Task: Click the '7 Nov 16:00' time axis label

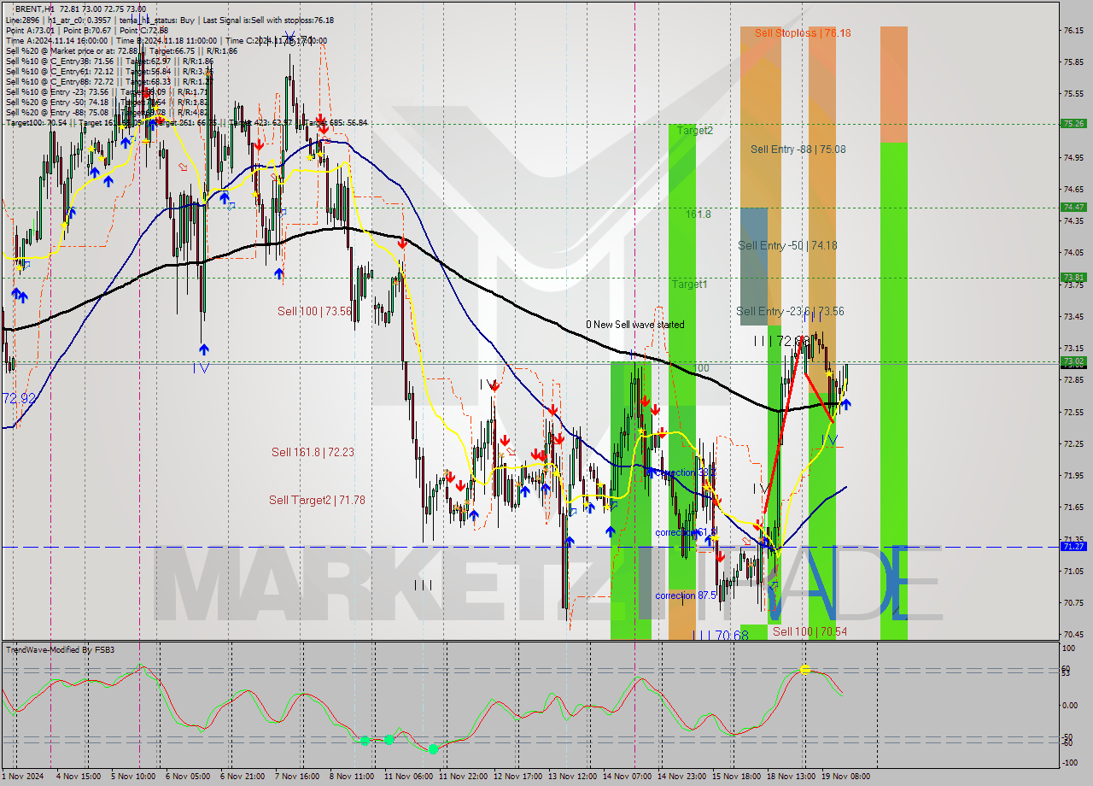Action: [299, 777]
